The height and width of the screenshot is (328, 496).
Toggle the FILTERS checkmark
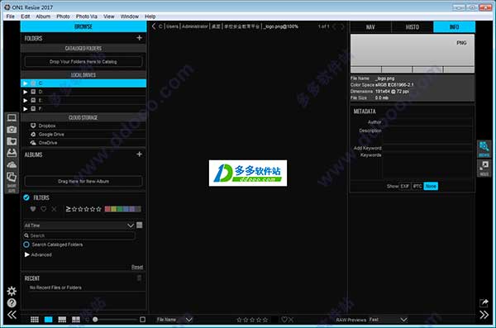click(x=26, y=197)
